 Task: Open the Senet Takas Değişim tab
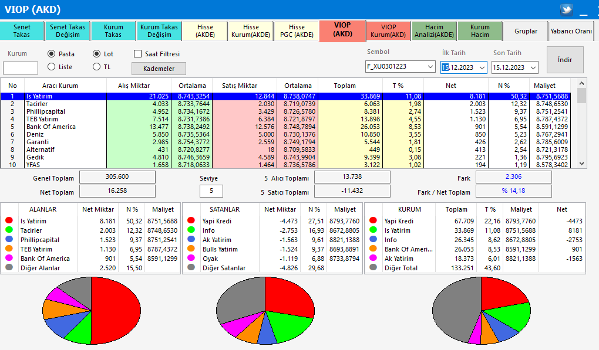coord(68,31)
